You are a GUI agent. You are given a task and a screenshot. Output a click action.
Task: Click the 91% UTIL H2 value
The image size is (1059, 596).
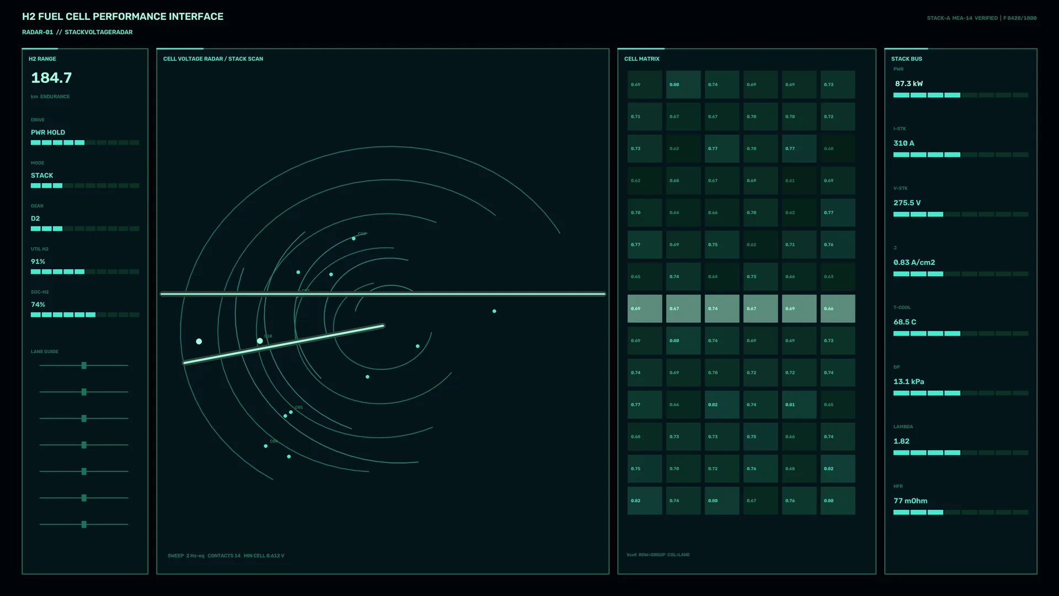[38, 262]
